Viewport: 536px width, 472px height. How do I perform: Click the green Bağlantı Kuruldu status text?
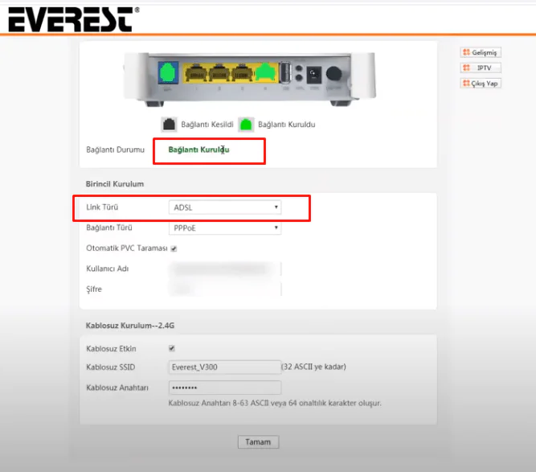point(199,150)
